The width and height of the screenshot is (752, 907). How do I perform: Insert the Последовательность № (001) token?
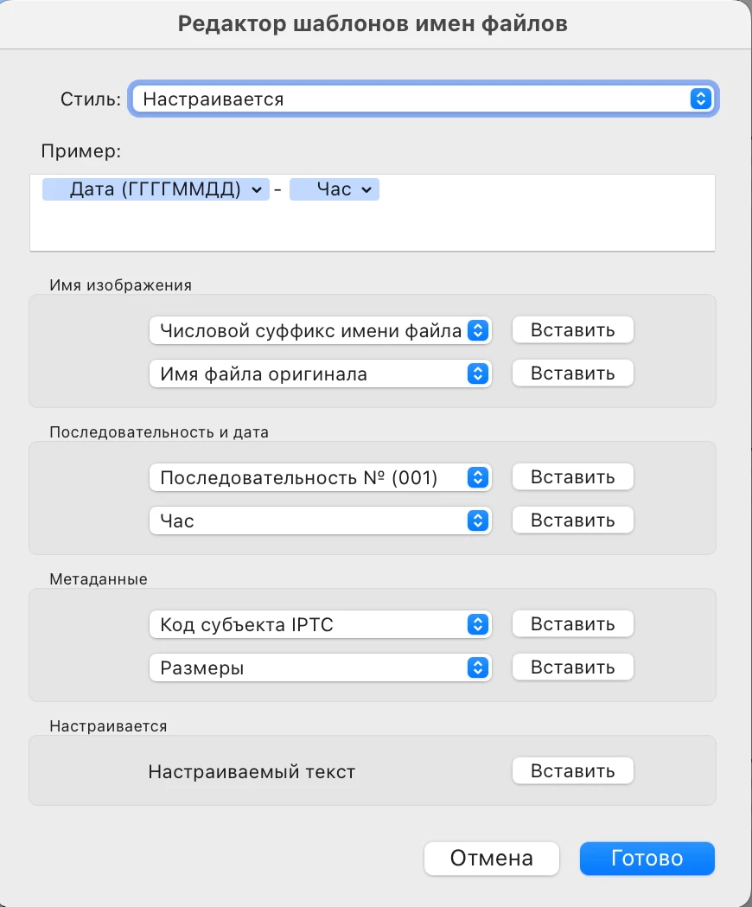[573, 476]
